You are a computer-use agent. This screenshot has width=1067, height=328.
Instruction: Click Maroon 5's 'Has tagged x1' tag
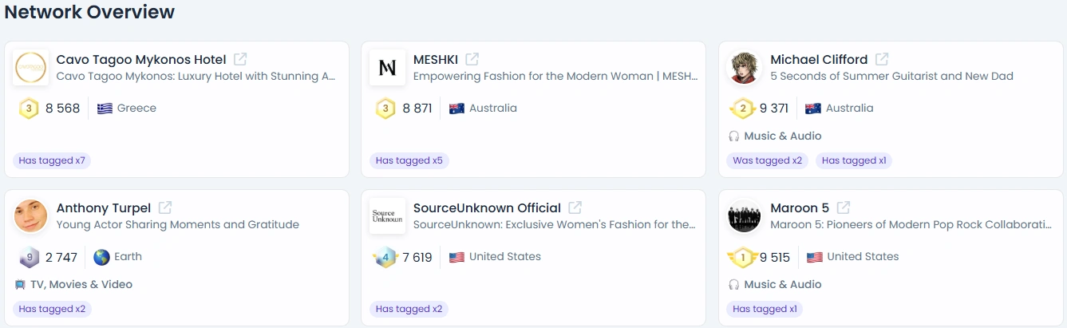[x=765, y=309]
